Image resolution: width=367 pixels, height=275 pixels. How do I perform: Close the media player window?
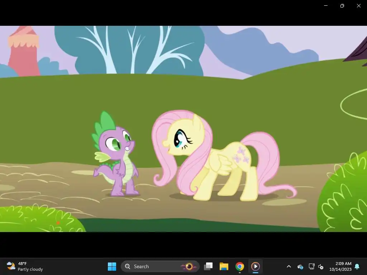click(x=358, y=6)
